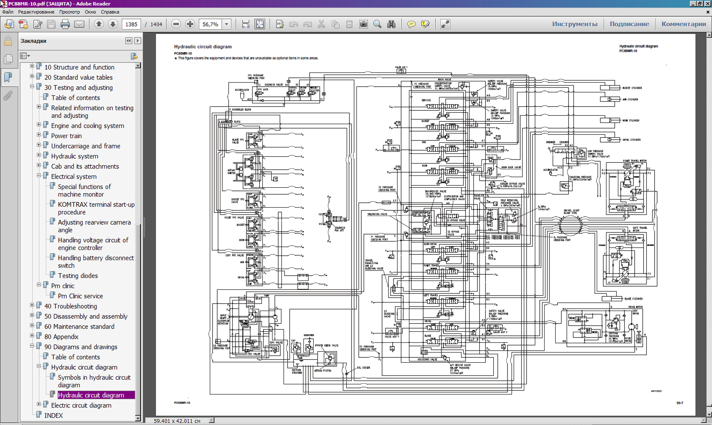Toggle read mode with expand-arrows icon
This screenshot has width=712, height=425.
pos(445,24)
